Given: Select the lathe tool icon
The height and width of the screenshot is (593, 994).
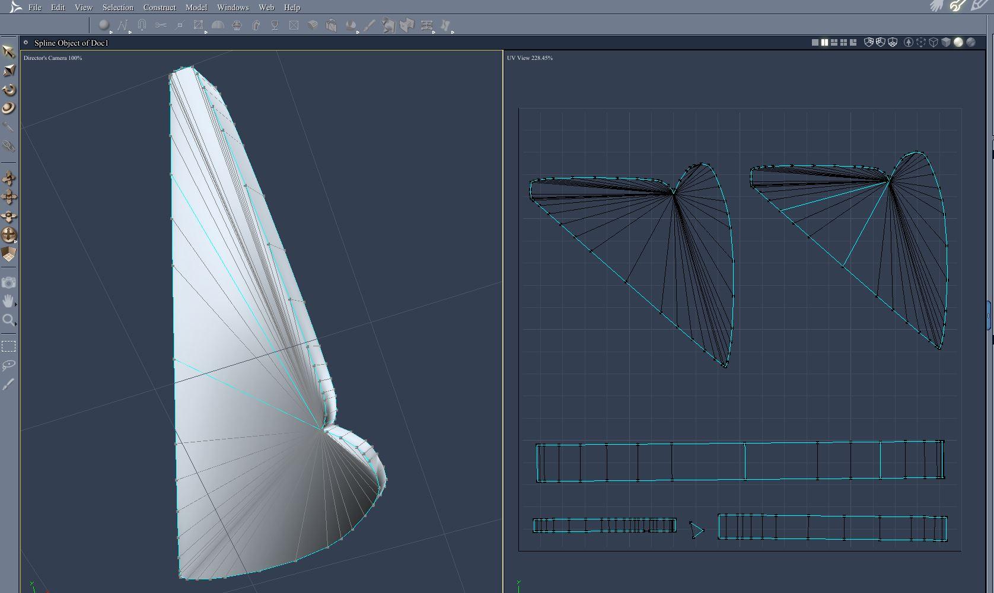Looking at the screenshot, I should coord(237,25).
